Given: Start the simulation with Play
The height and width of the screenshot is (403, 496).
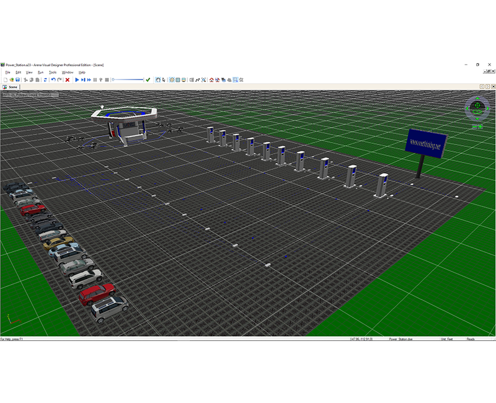Looking at the screenshot, I should point(77,79).
